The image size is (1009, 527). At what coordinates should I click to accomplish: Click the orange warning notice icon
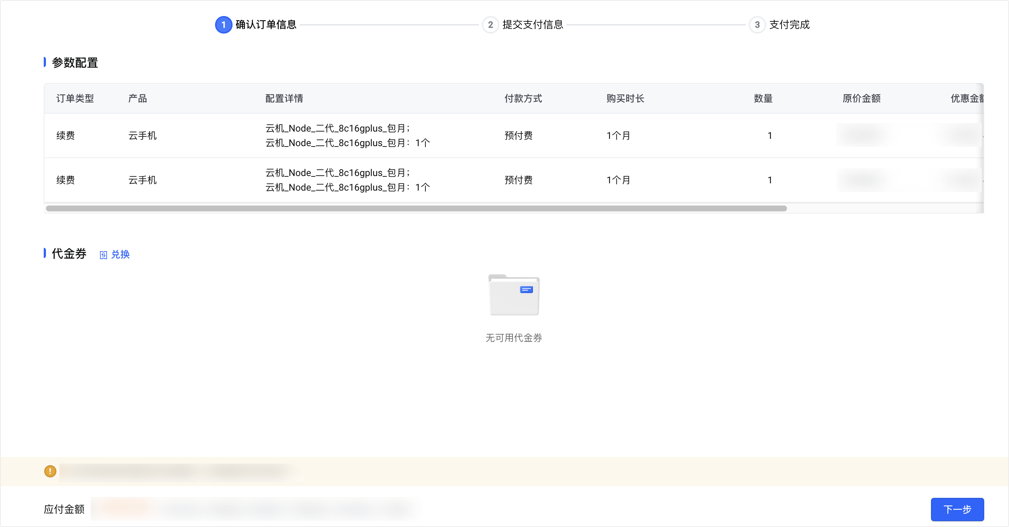50,471
